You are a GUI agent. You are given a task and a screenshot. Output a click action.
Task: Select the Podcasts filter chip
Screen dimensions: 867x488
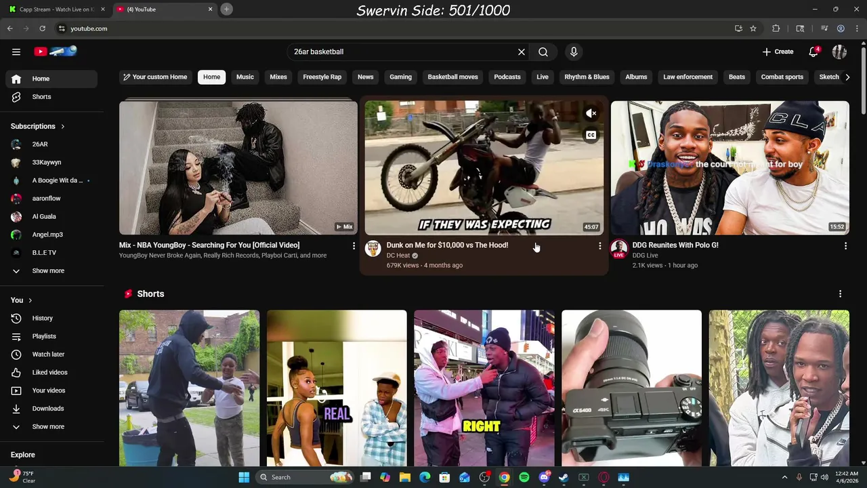(507, 77)
